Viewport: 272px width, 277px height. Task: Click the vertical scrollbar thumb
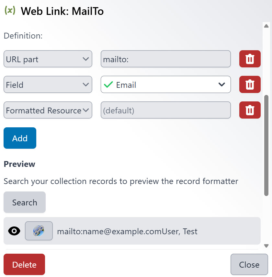(x=266, y=145)
